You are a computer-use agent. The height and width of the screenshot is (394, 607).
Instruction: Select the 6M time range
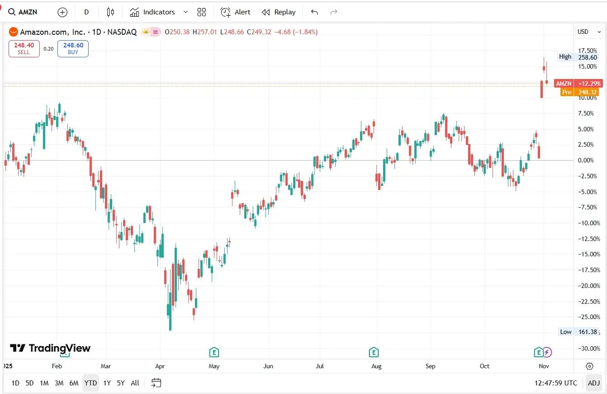point(74,383)
